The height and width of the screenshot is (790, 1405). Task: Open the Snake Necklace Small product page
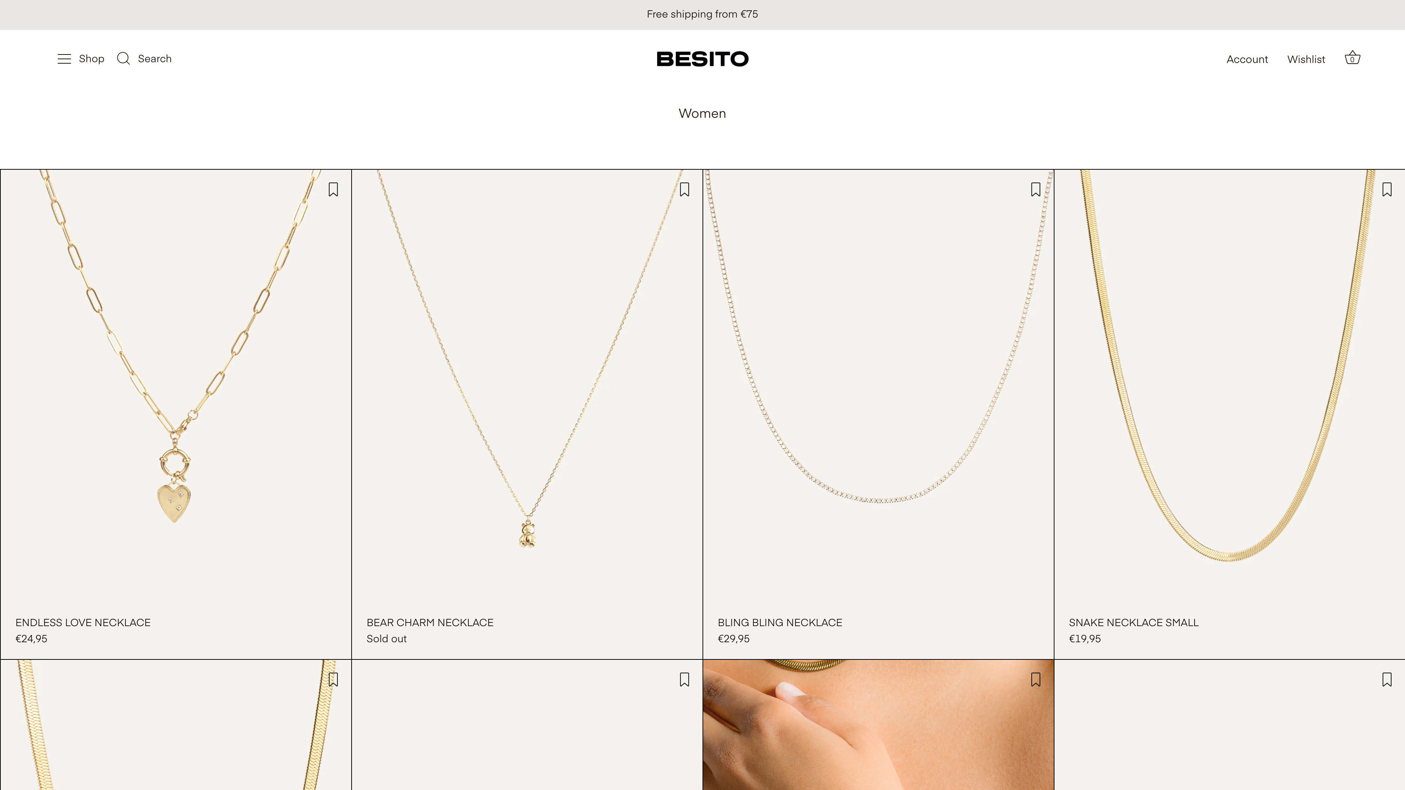(x=1132, y=622)
